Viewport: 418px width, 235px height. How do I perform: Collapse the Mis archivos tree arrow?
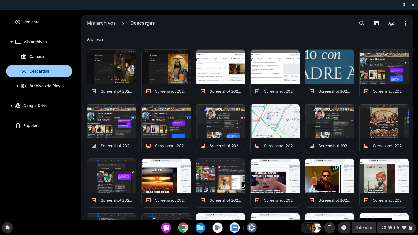click(12, 42)
